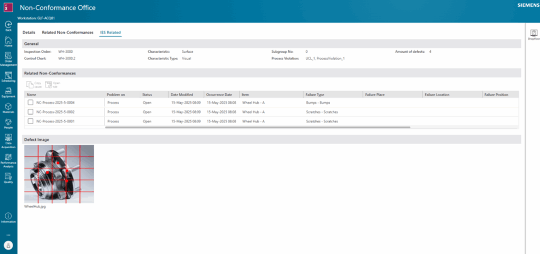Open the Equipment section icon

click(x=8, y=92)
